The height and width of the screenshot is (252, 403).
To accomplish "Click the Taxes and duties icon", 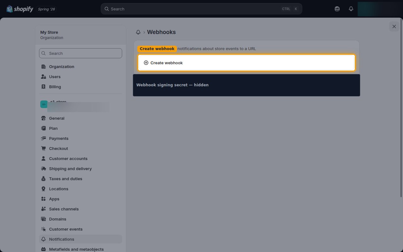I will click(43, 179).
